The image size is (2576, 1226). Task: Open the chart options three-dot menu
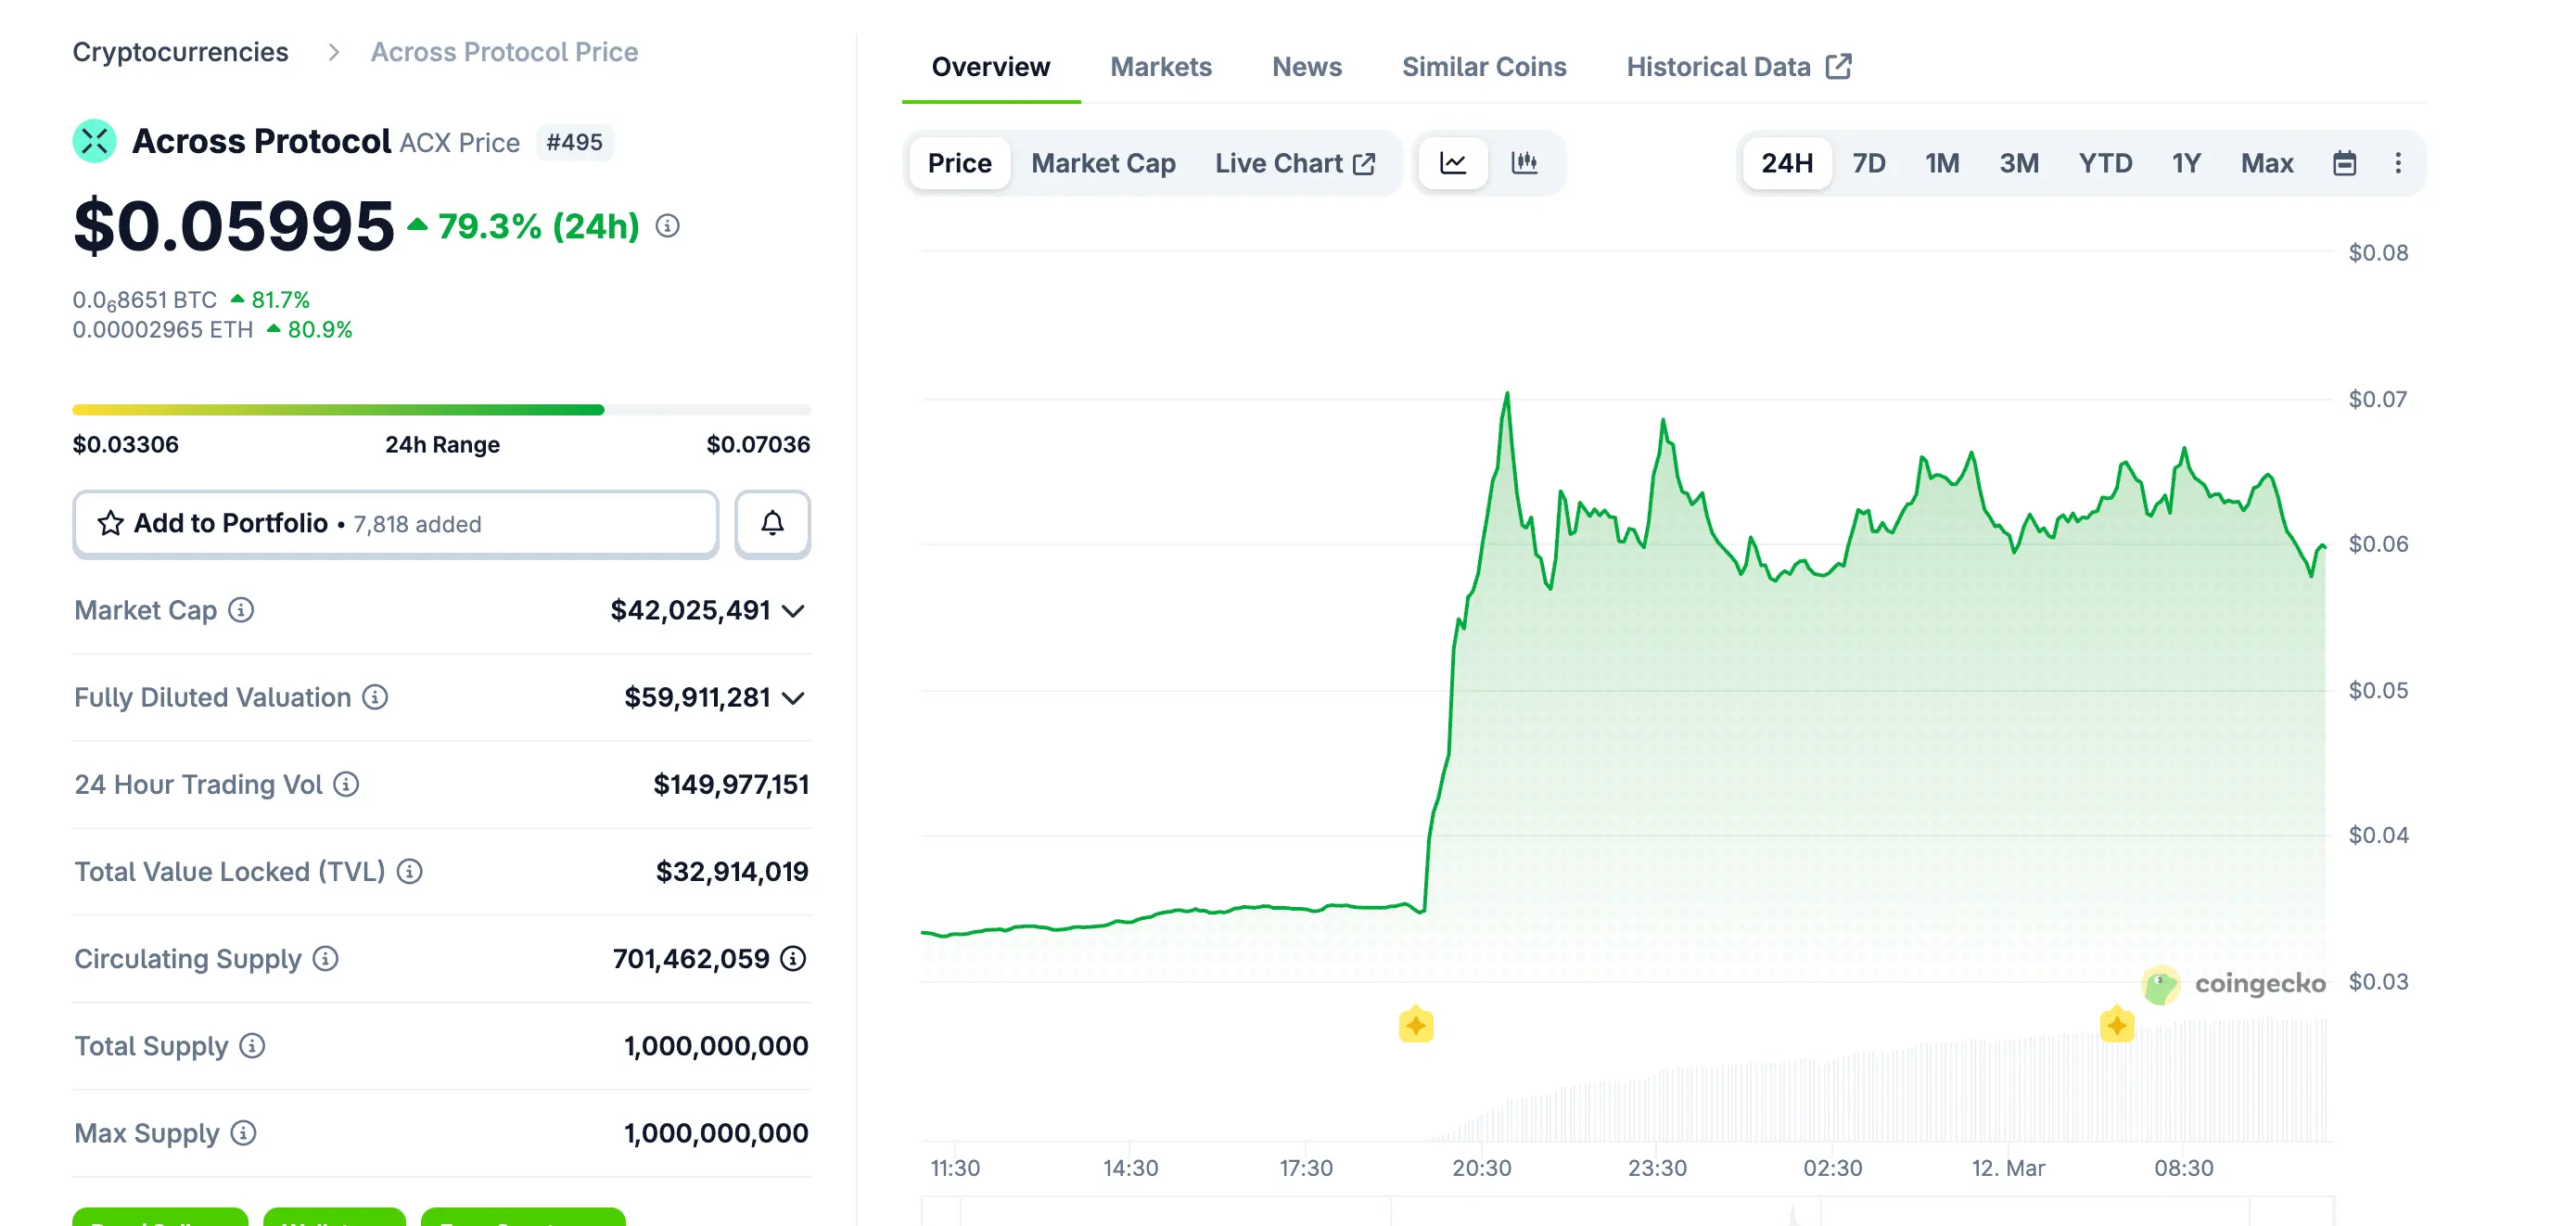[2399, 162]
